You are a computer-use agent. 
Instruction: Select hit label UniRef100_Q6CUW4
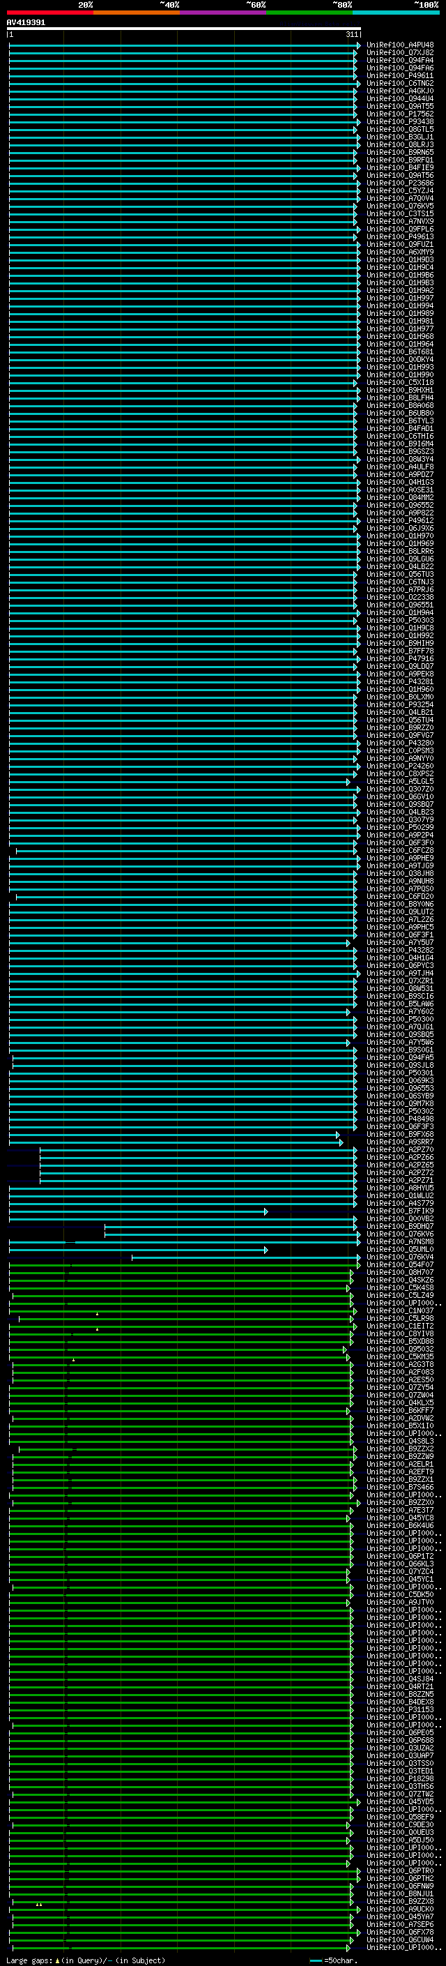coord(400,1940)
